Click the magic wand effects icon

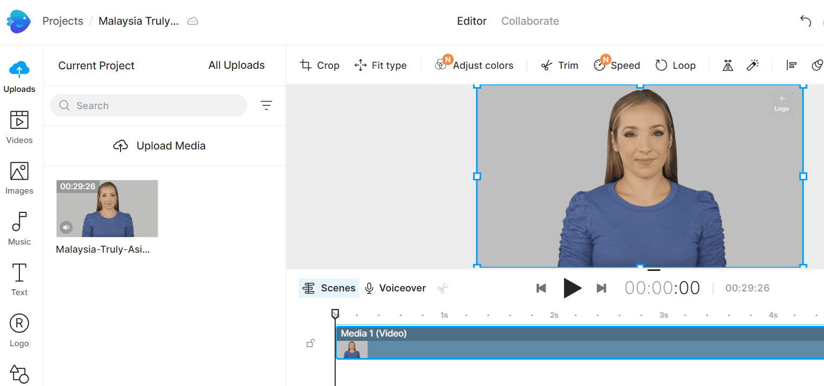coord(752,66)
